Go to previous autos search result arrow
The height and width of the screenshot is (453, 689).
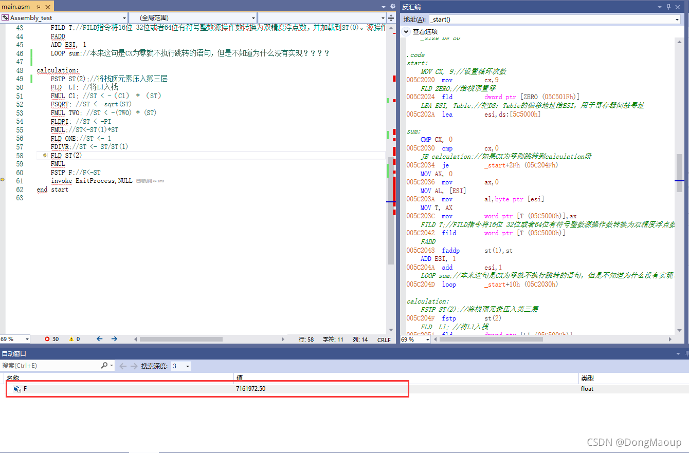(123, 366)
